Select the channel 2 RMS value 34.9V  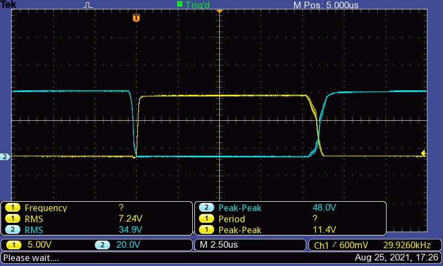coord(130,229)
